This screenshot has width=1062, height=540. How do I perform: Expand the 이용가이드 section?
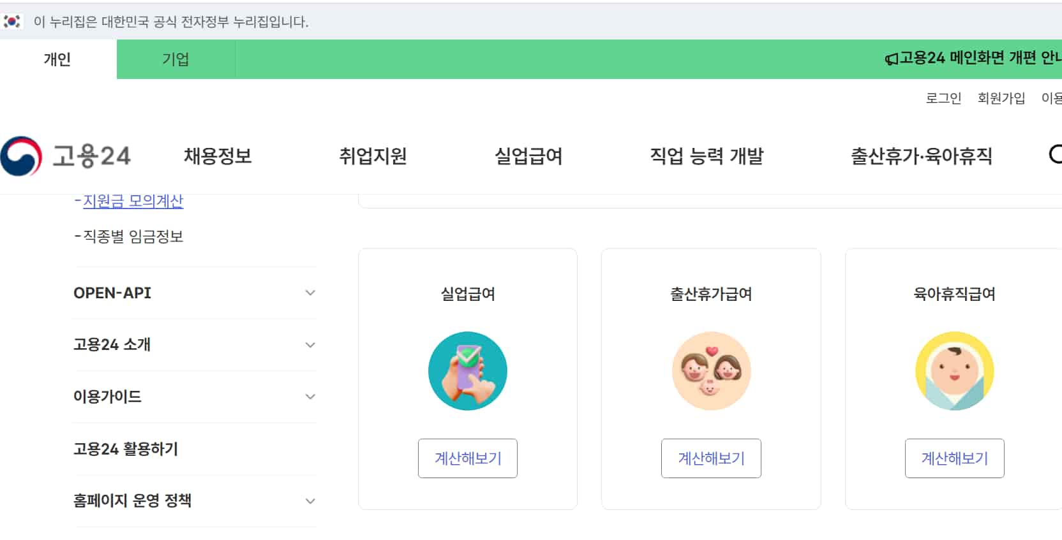point(310,396)
